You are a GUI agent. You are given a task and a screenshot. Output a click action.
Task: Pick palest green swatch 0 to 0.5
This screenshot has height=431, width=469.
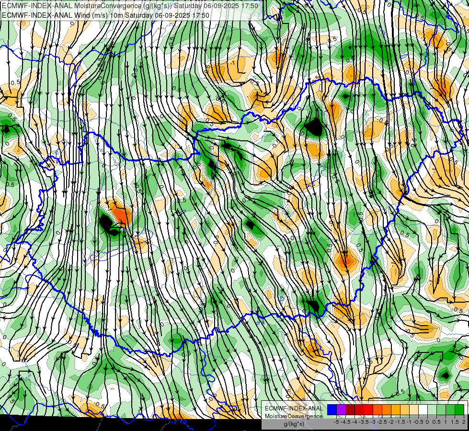point(432,410)
